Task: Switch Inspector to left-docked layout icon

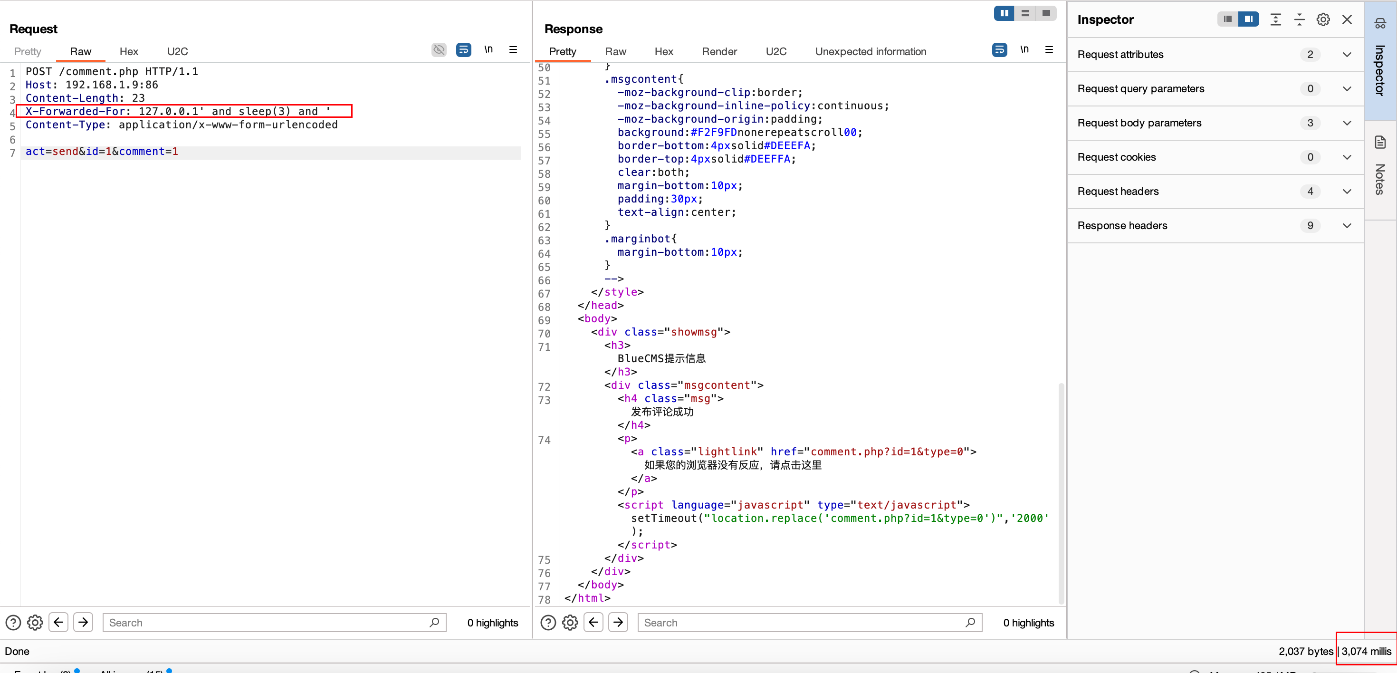Action: pyautogui.click(x=1227, y=19)
